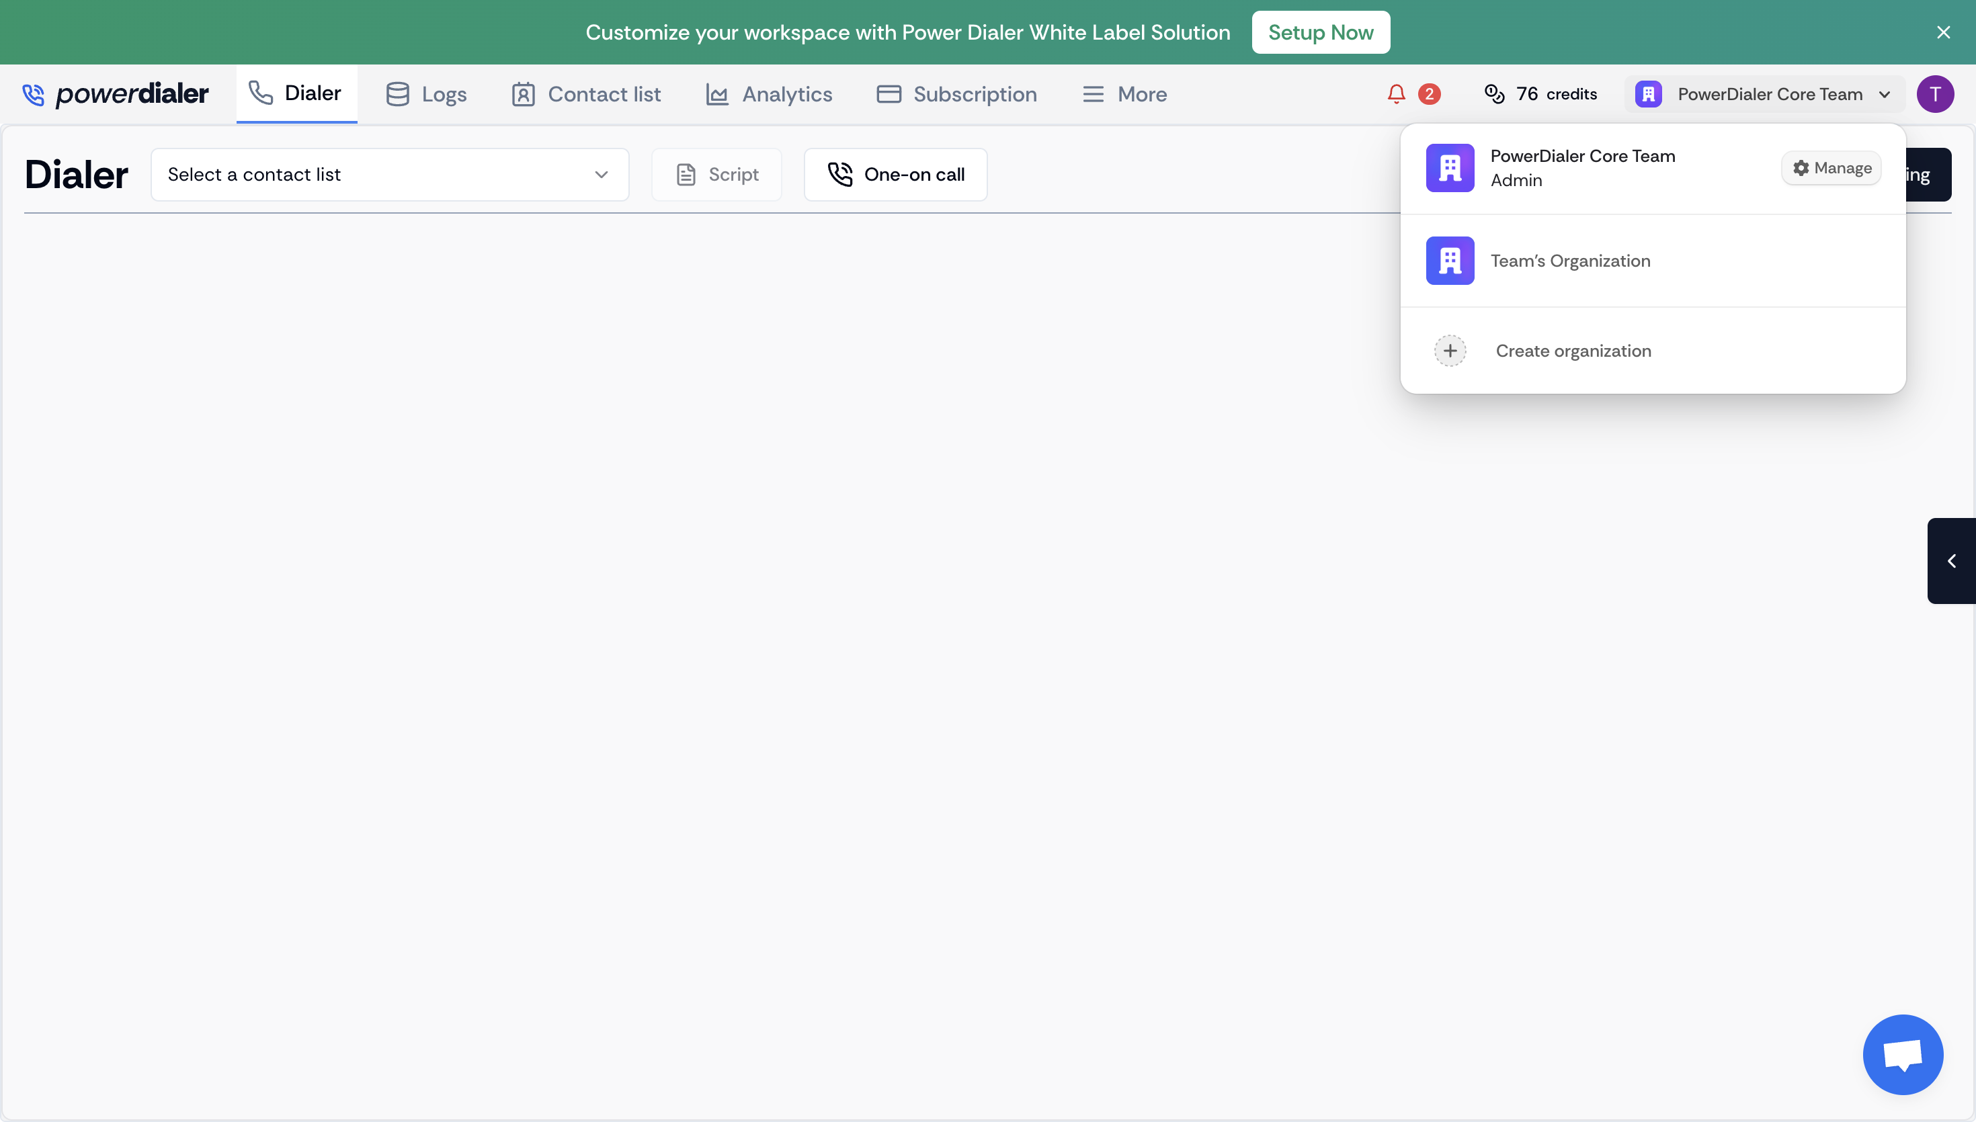Collapse the right side panel chevron

[x=1951, y=560]
